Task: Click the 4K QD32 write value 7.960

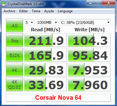Action: click(x=89, y=84)
